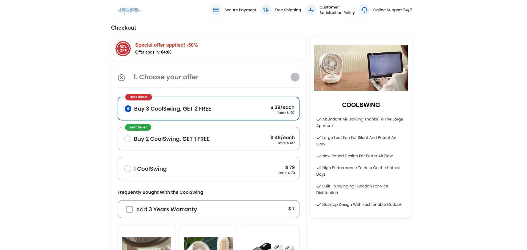Click the Online Support 24/7 text

click(x=392, y=10)
